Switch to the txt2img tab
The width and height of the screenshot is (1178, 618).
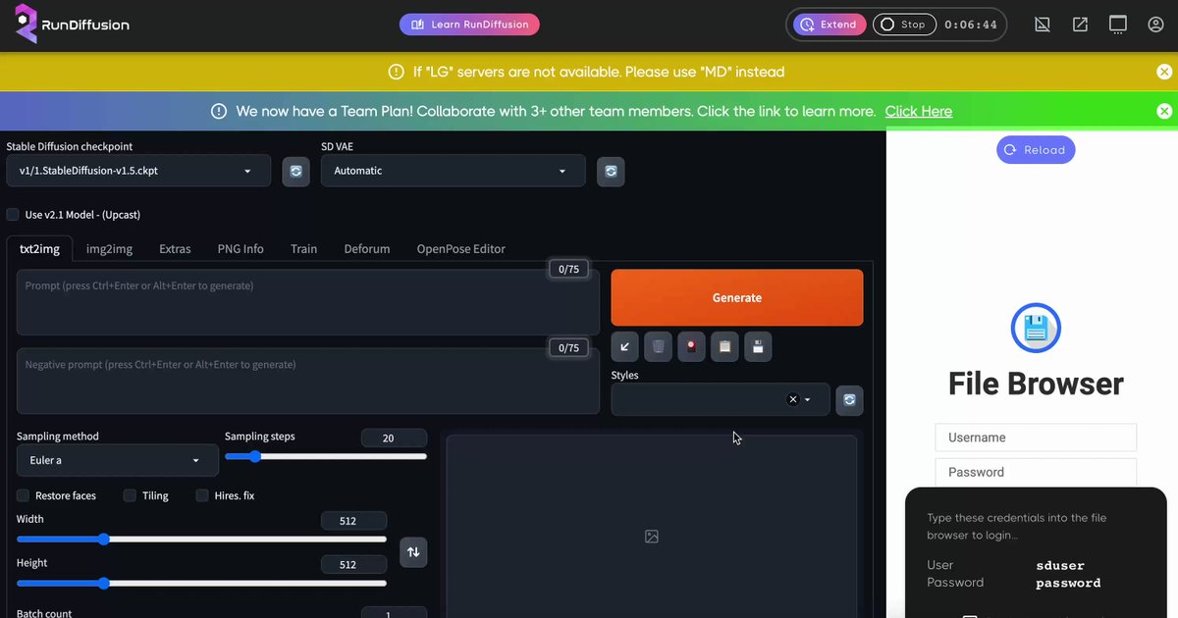(x=39, y=249)
